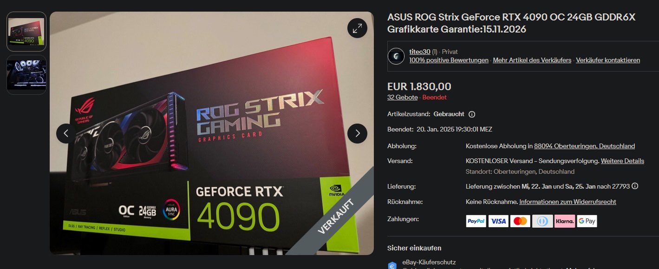659x269 pixels.
Task: View 100% positive Bewertungen link
Action: tap(449, 60)
